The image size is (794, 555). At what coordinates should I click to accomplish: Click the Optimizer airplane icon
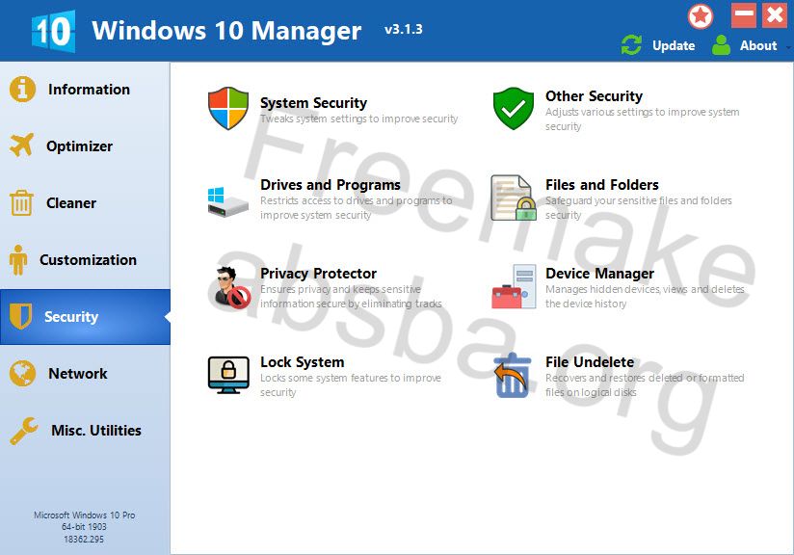point(21,145)
